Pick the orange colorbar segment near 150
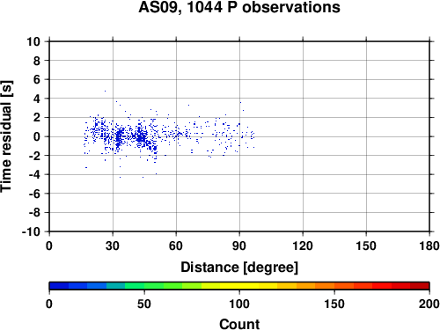Viewport: 440px width, 330px height. [x=325, y=286]
